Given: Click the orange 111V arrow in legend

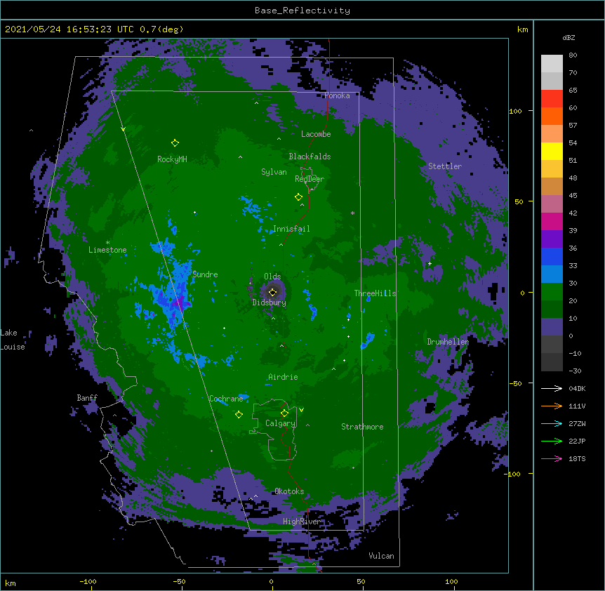Looking at the screenshot, I should (552, 406).
